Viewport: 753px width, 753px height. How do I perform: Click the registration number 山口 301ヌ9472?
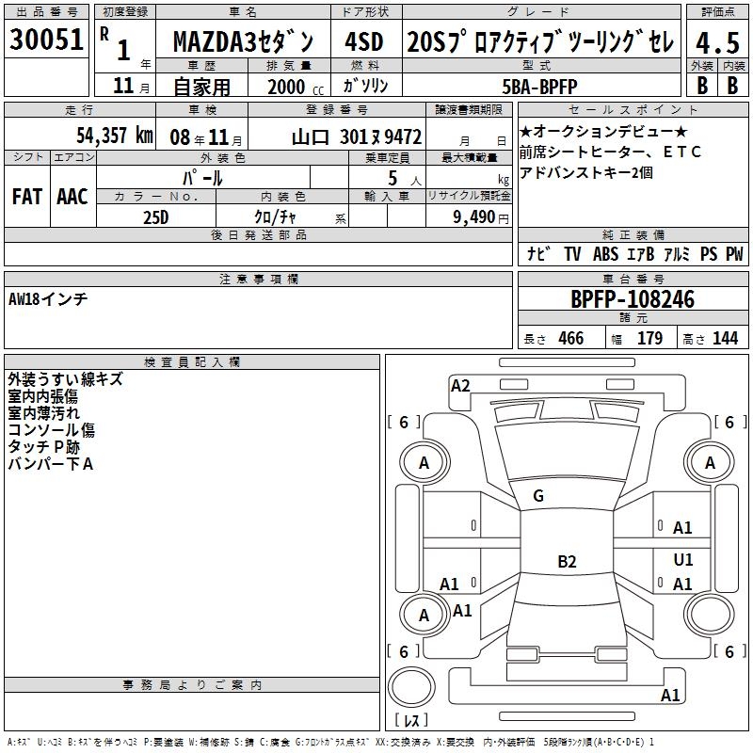click(357, 136)
